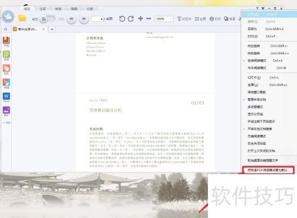Open the bookmark sidebar icon
This screenshot has width=297, height=218.
(7, 42)
